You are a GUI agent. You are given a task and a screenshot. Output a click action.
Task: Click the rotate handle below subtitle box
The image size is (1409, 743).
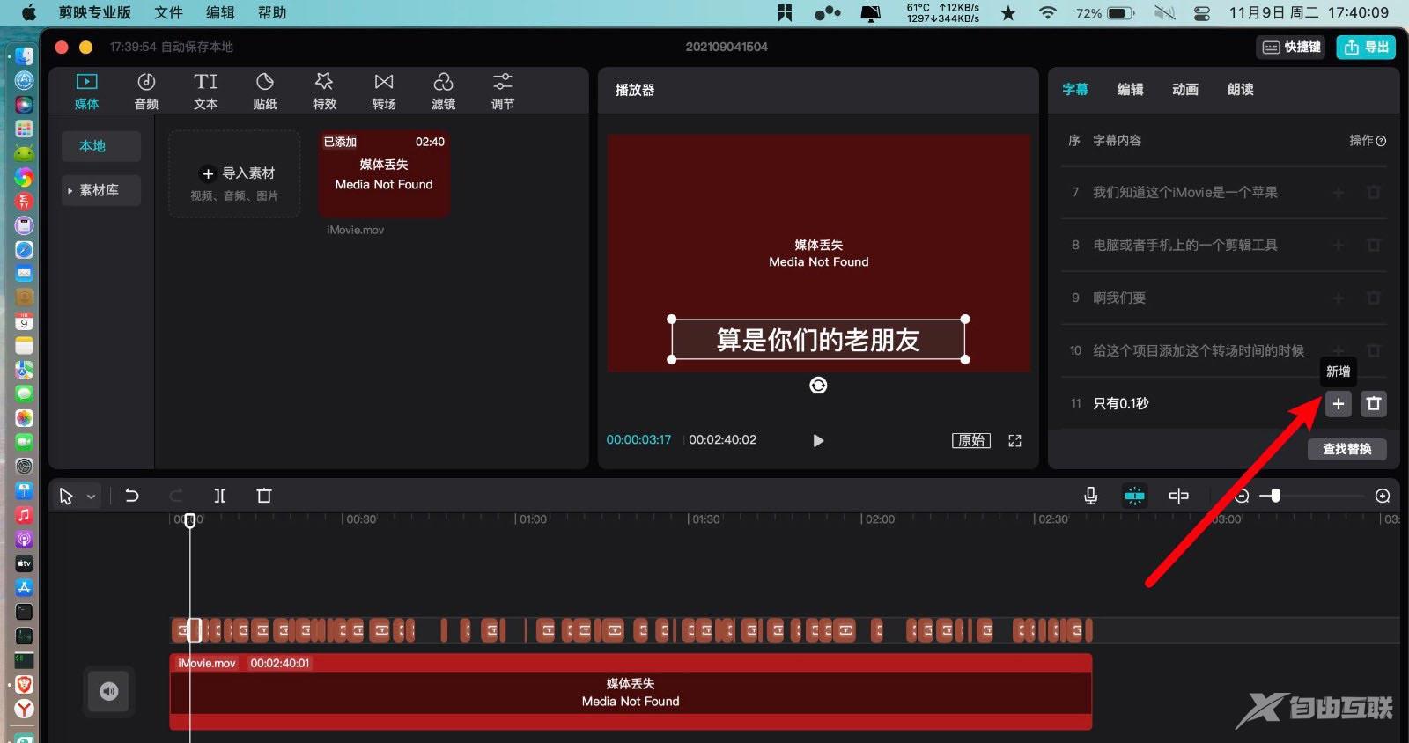(x=818, y=385)
